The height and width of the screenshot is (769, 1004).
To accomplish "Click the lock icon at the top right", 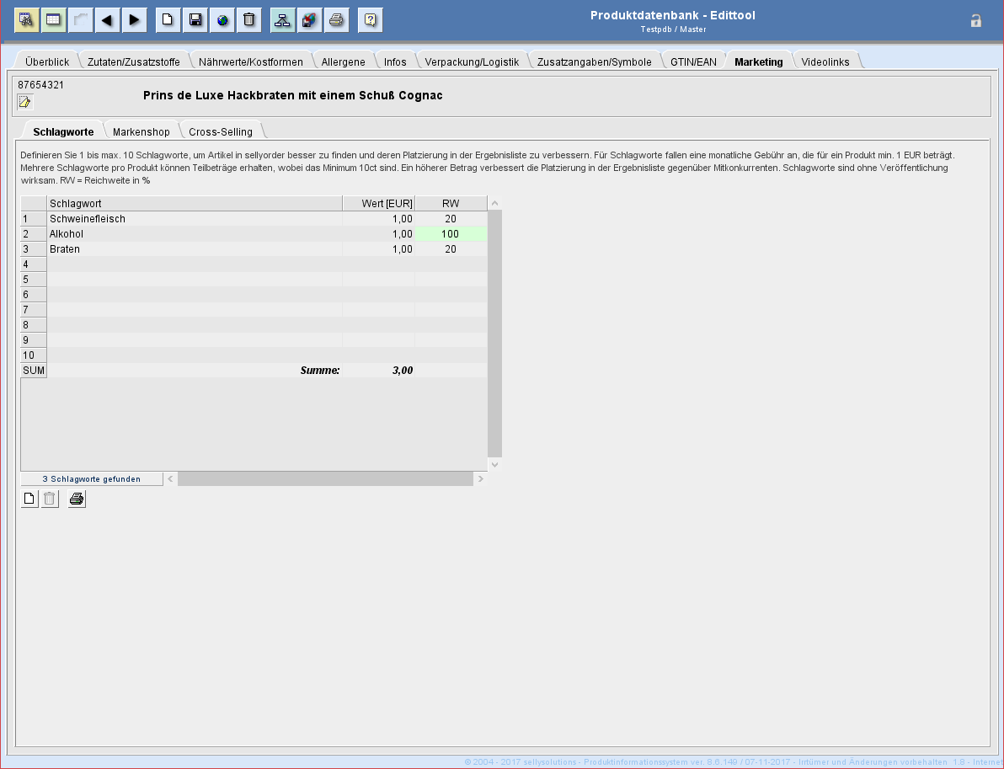I will [976, 20].
